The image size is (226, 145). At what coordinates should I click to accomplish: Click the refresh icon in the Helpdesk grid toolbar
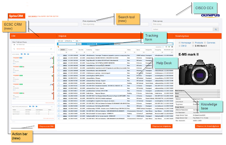pos(166,47)
